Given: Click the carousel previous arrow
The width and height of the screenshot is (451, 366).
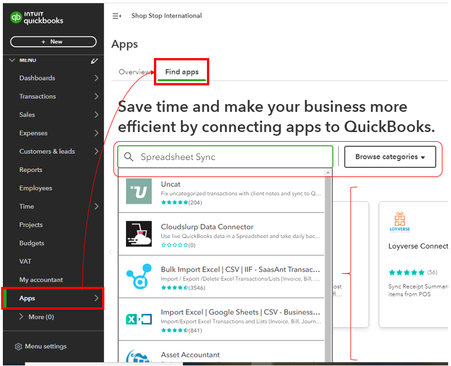Looking at the screenshot, I should coord(111,252).
